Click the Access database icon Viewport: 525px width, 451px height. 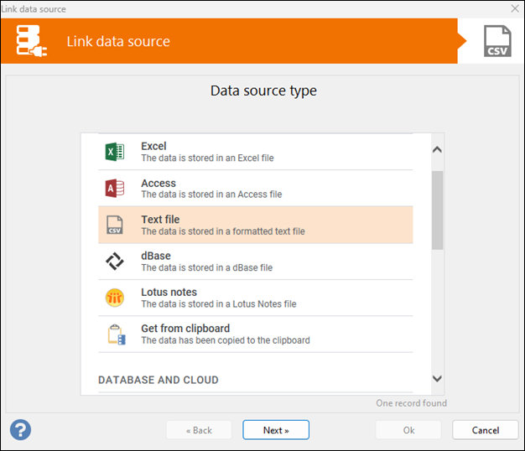114,189
